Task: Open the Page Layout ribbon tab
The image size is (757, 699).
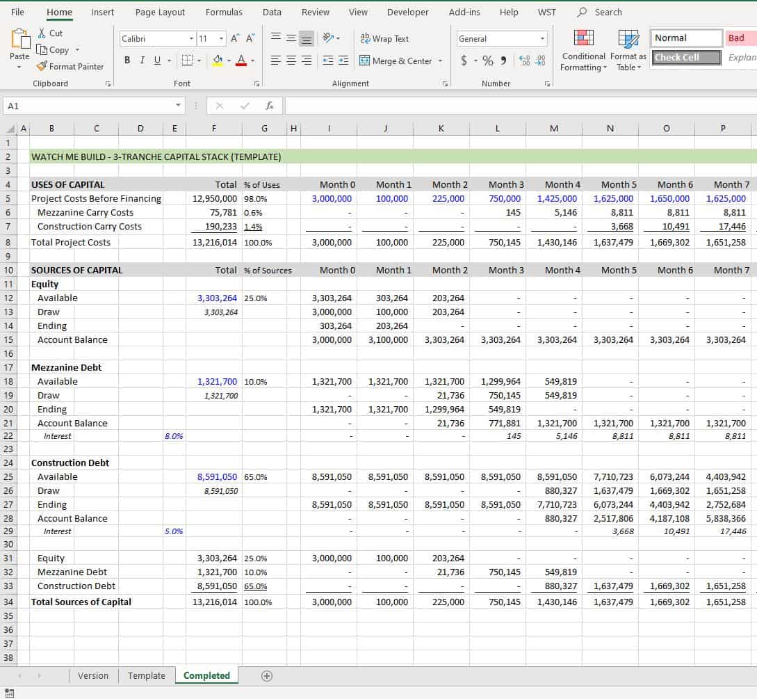Action: coord(161,12)
